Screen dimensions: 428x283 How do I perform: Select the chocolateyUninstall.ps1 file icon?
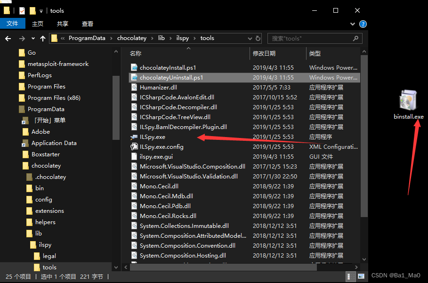click(x=134, y=78)
